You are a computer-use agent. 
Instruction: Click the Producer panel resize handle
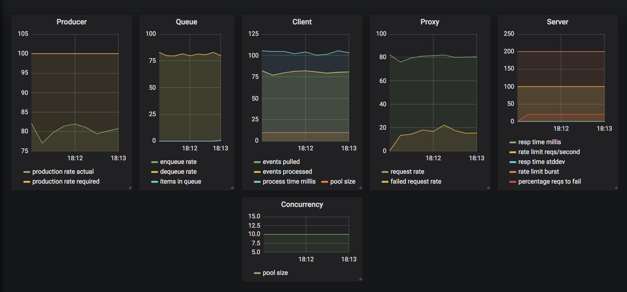pos(130,187)
